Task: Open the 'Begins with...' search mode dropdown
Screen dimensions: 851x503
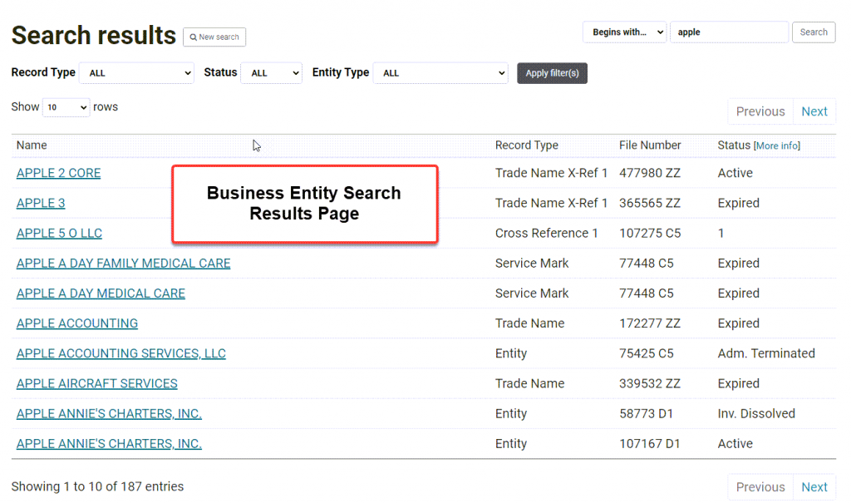Action: [x=625, y=32]
